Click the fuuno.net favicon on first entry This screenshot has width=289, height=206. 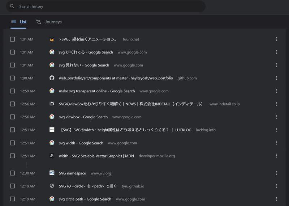coord(52,39)
